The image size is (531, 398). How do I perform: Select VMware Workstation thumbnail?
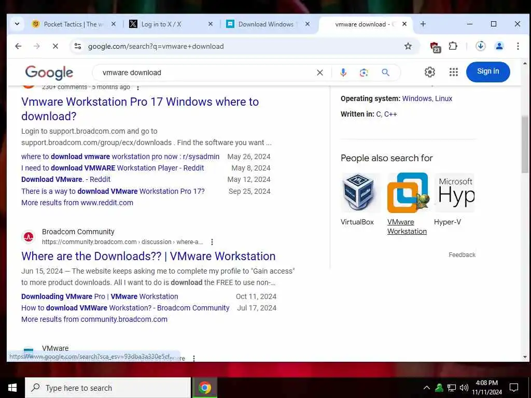coord(408,193)
